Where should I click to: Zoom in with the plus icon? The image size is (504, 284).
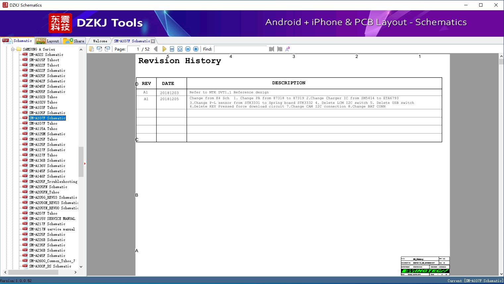196,49
